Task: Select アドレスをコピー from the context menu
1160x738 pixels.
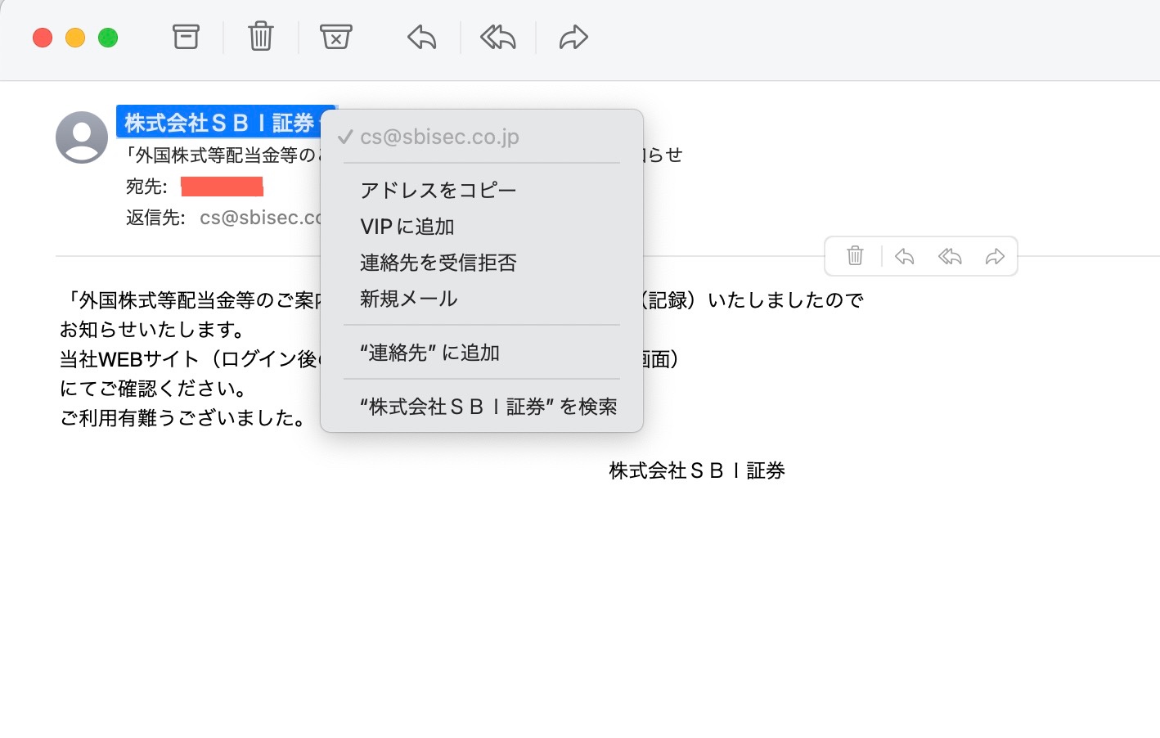Action: tap(482, 190)
